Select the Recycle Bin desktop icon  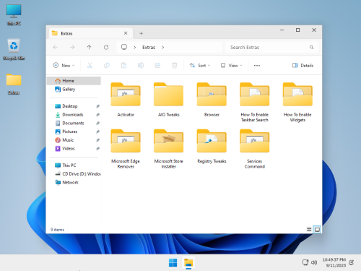14,49
